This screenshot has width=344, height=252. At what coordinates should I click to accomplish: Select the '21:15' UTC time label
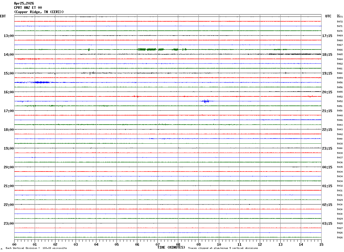click(327, 111)
